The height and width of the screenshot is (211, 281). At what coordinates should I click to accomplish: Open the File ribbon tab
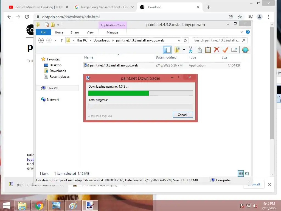point(43,32)
